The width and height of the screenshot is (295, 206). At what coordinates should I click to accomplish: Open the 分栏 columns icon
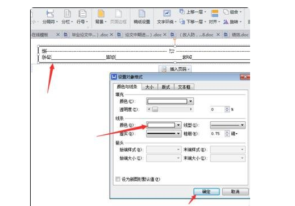pyautogui.click(x=67, y=14)
